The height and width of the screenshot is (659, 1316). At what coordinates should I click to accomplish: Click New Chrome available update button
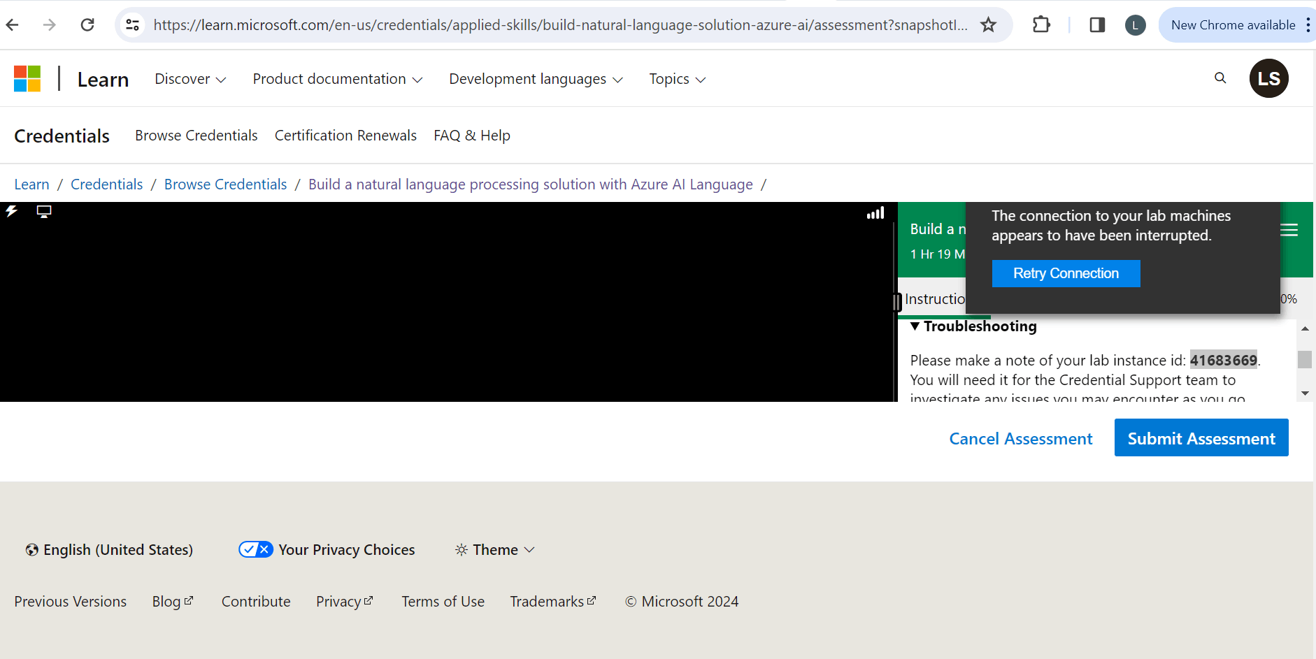(x=1233, y=25)
